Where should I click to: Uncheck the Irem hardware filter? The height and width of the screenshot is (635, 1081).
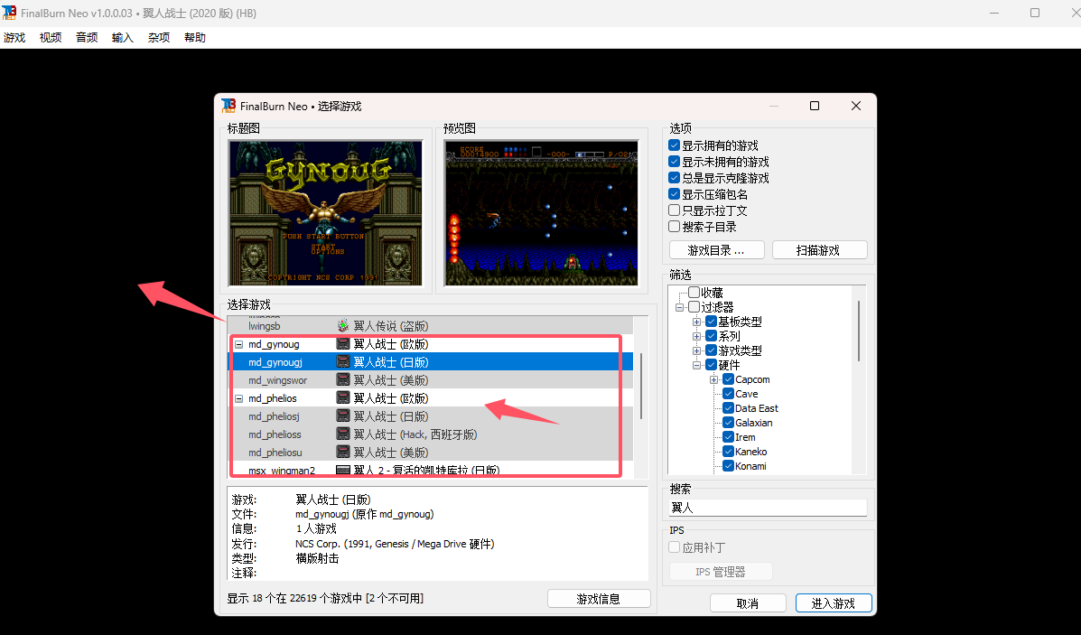tap(728, 437)
